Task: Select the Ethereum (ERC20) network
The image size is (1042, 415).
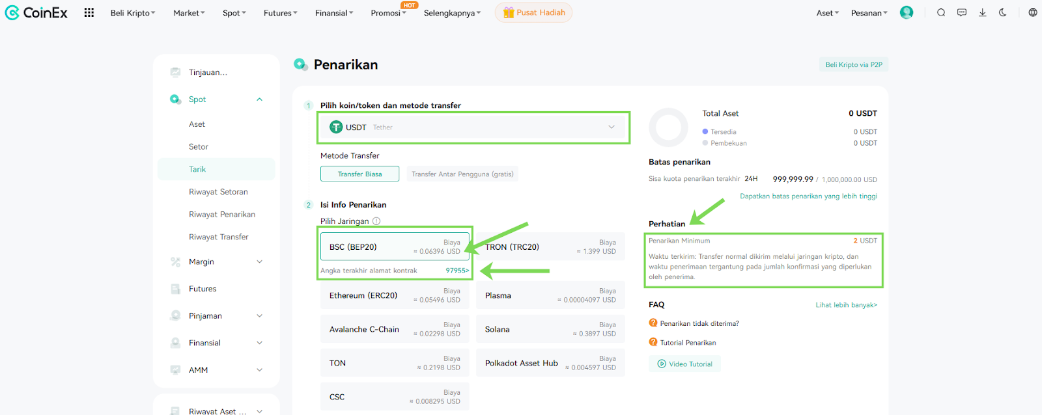Action: click(x=395, y=295)
